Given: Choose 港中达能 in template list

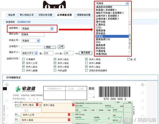Looking at the screenshot, I should pos(112,22).
